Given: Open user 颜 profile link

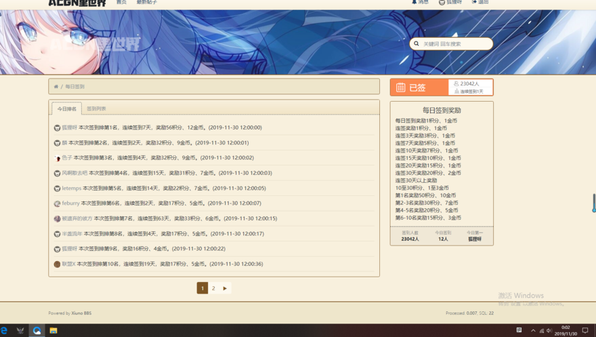Looking at the screenshot, I should click(x=64, y=143).
